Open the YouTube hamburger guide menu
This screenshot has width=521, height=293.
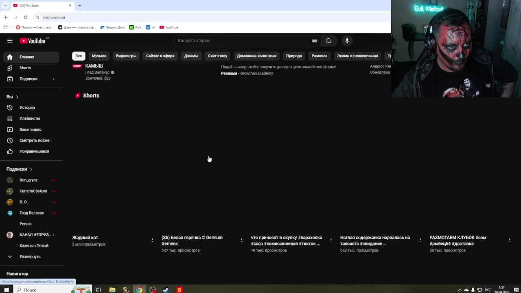(x=10, y=41)
